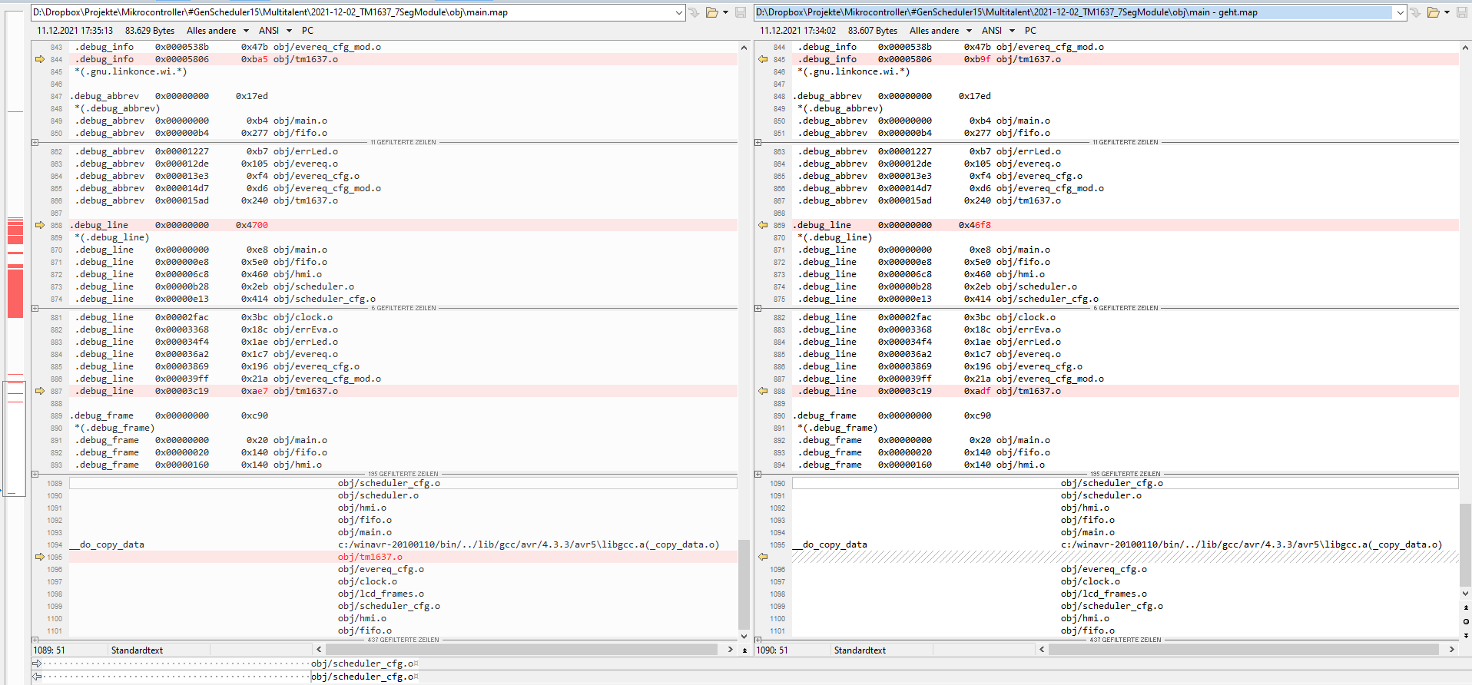Screen dimensions: 1472x685
Task: Click left pane reload arrow icon
Action: pyautogui.click(x=694, y=12)
